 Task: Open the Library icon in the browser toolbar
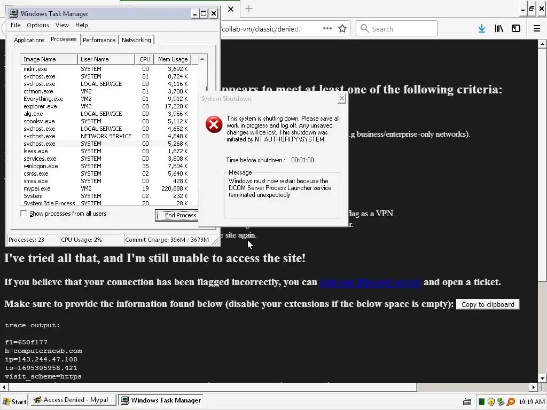499,29
